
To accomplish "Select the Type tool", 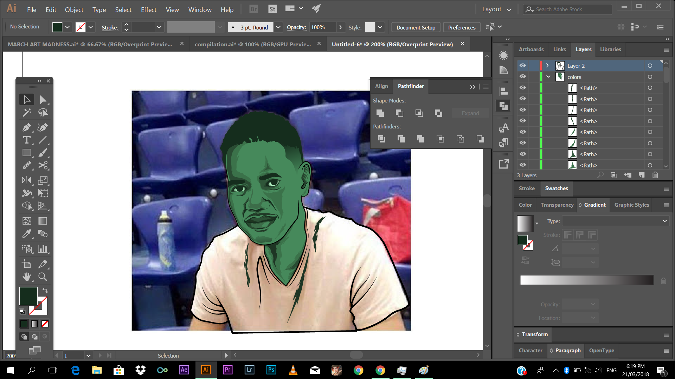I will tap(27, 140).
